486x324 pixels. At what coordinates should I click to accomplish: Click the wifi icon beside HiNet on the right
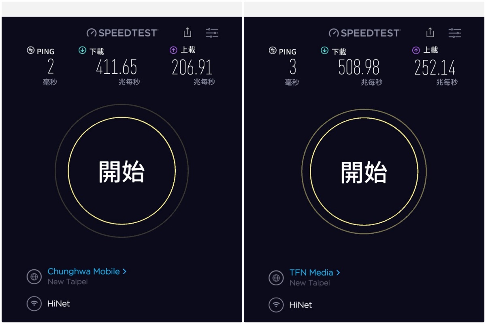(277, 305)
